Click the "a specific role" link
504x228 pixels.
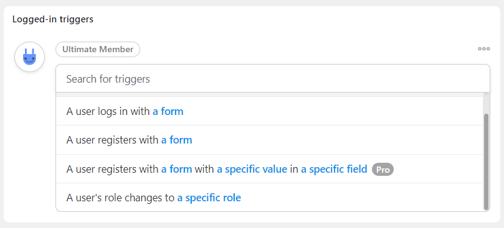[209, 198]
